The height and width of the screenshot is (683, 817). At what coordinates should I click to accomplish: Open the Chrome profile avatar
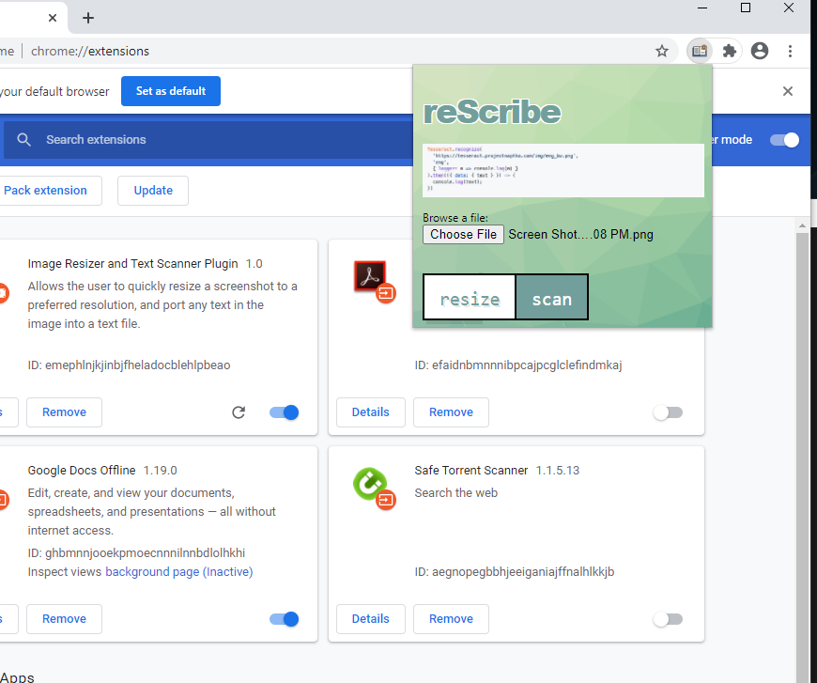pyautogui.click(x=760, y=51)
